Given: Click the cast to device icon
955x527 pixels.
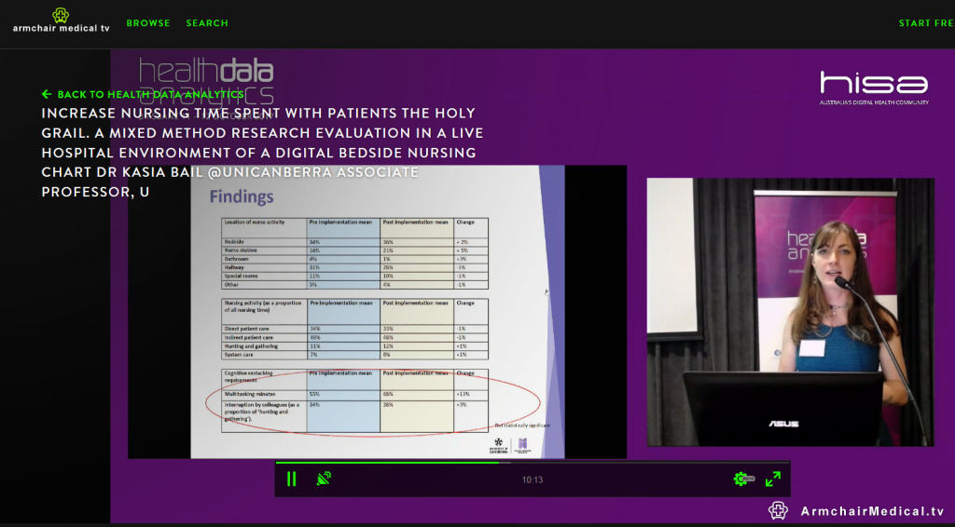Looking at the screenshot, I should (324, 479).
